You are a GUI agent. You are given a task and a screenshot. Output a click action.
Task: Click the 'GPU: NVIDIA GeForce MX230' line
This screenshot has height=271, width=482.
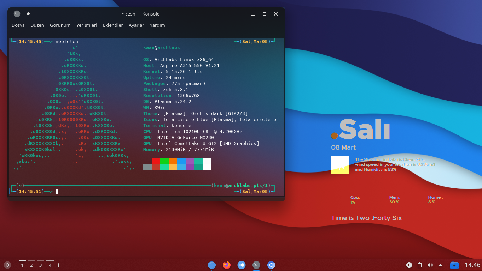click(x=179, y=138)
